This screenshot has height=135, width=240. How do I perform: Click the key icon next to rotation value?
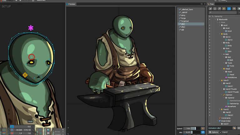click(33, 127)
